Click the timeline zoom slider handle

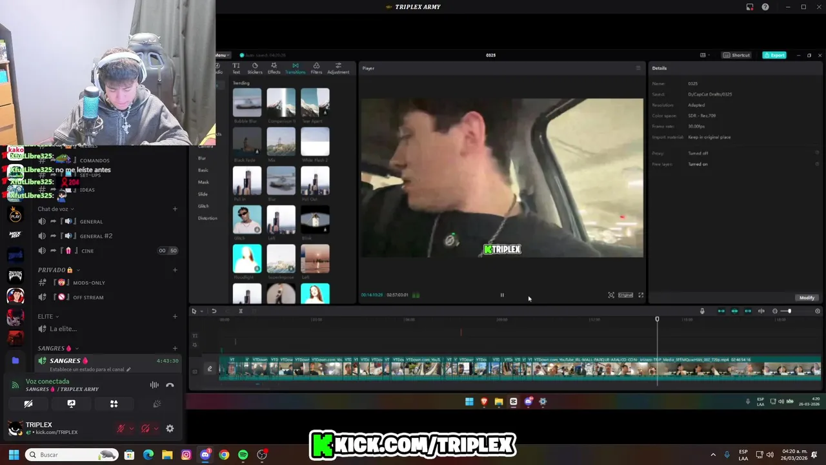[789, 311]
